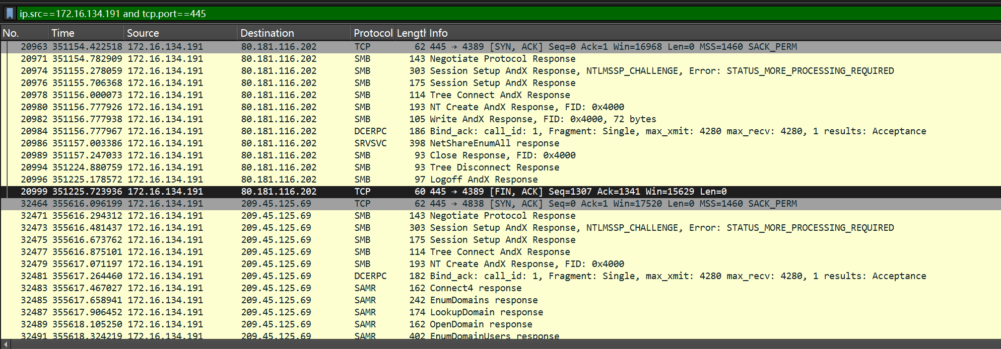Select packet 32481 DCERPC Bind_ack row
The width and height of the screenshot is (1001, 349).
pos(500,276)
